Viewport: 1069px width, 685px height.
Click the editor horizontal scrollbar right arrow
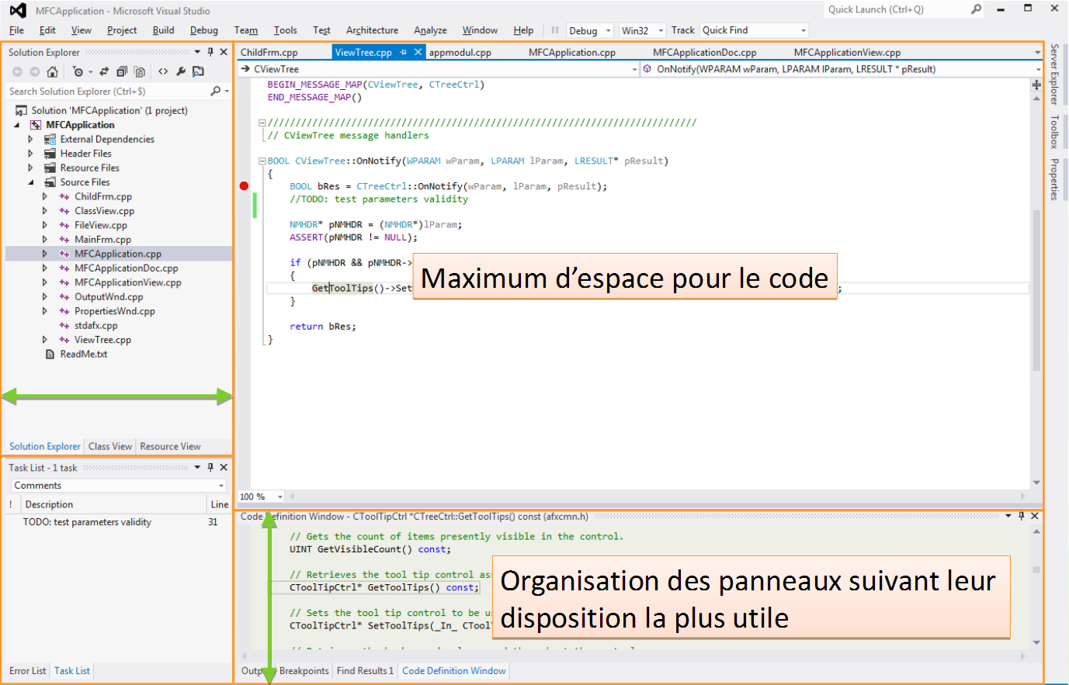click(1022, 496)
